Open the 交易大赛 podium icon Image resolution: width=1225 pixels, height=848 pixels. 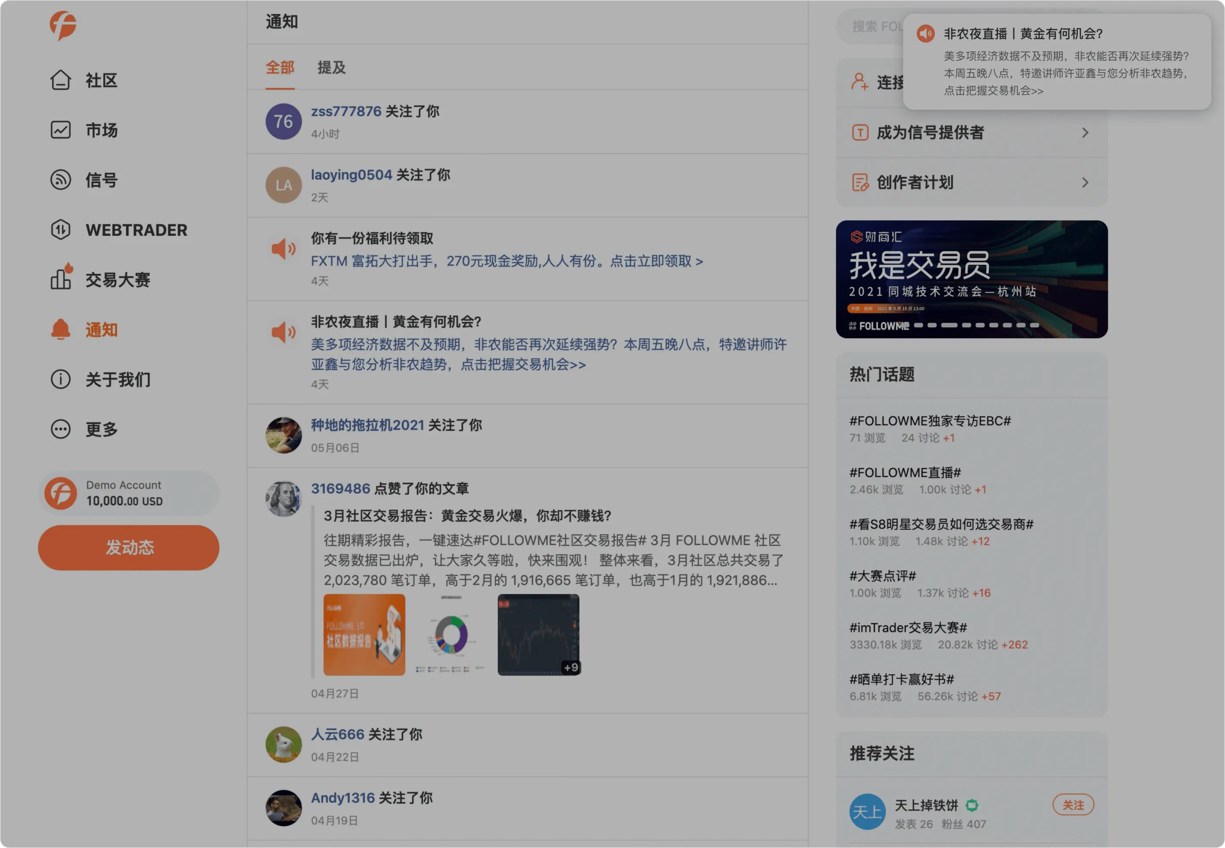[x=62, y=276]
